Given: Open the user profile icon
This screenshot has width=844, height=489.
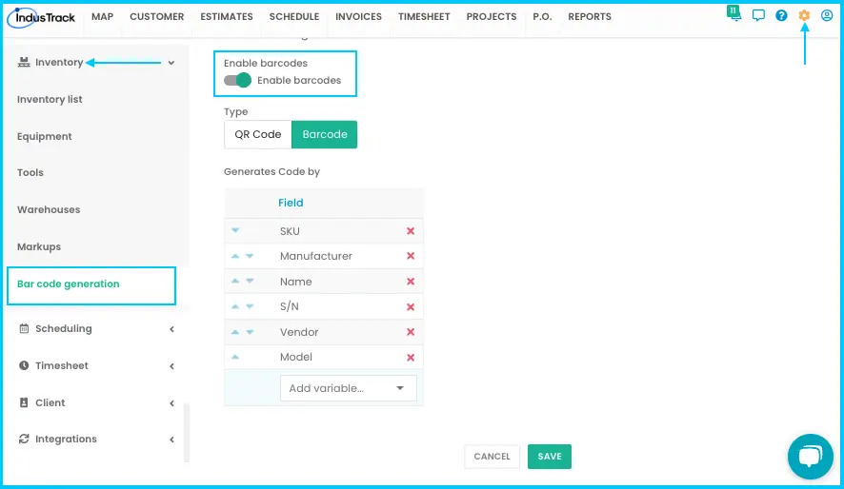Looking at the screenshot, I should [x=827, y=15].
